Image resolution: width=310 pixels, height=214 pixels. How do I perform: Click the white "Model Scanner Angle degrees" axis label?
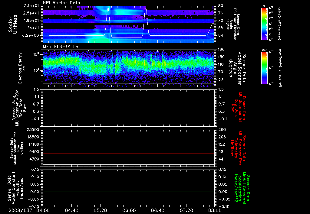click(x=237, y=68)
